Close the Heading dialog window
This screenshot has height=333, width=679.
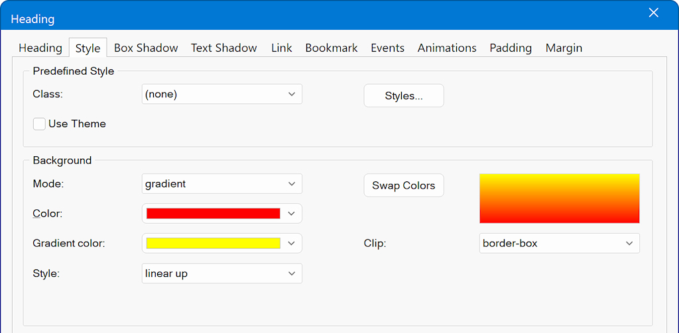[x=653, y=13]
